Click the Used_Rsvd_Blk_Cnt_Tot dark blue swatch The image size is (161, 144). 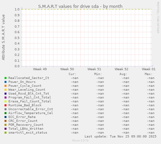6,94
